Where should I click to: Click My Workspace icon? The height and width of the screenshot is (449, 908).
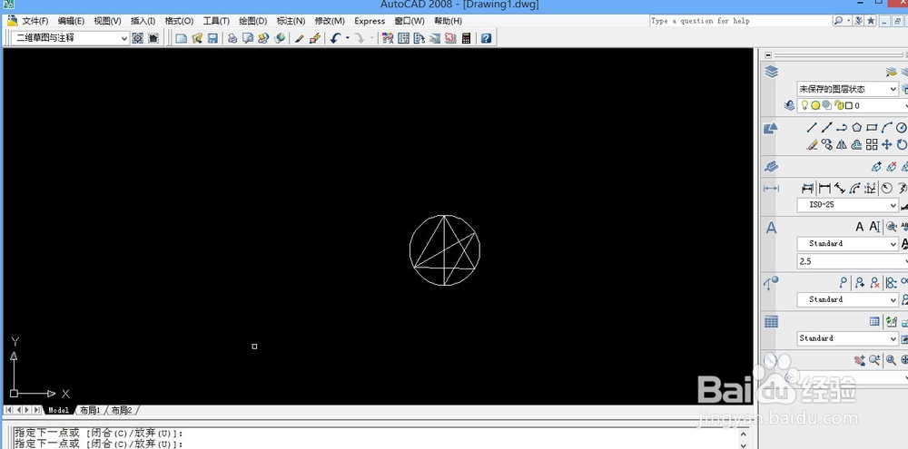[x=153, y=38]
